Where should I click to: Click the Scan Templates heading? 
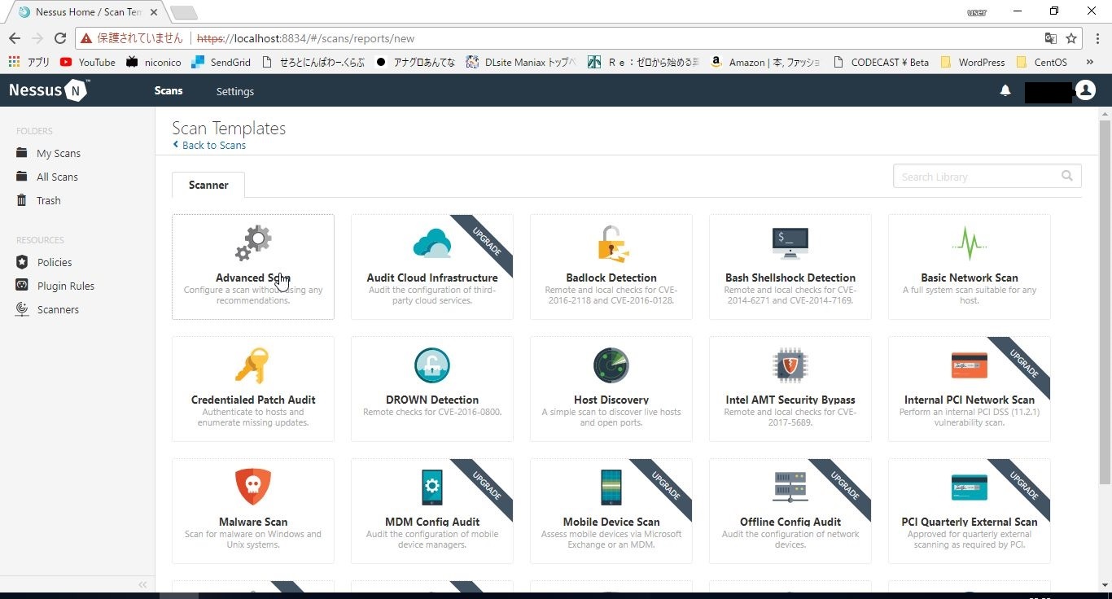pyautogui.click(x=229, y=129)
